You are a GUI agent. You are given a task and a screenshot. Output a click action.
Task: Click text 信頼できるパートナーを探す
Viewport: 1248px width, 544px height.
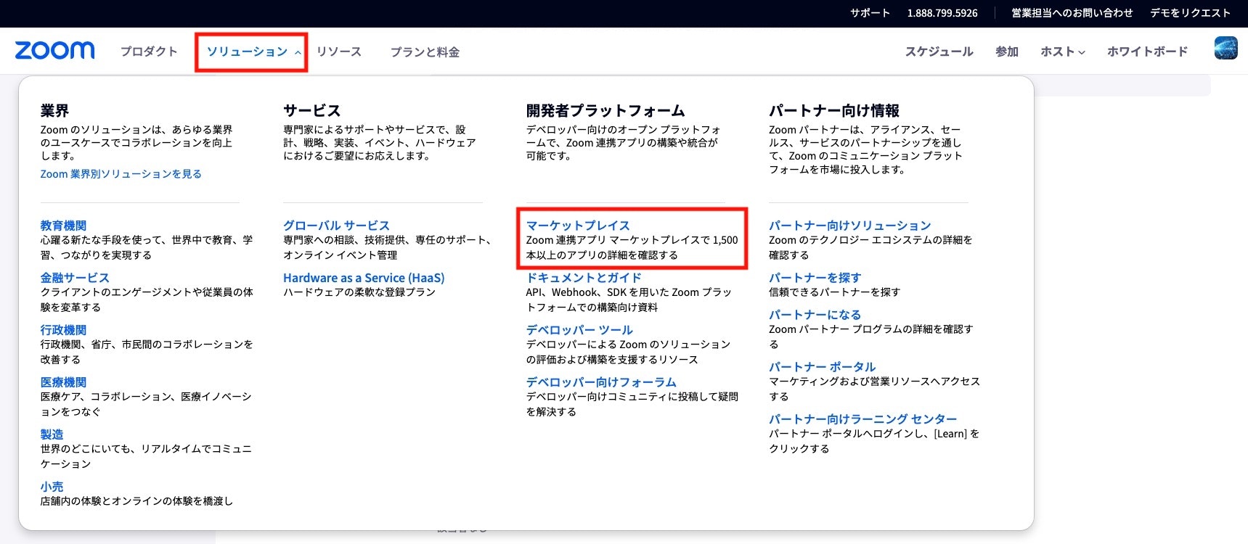coord(834,292)
